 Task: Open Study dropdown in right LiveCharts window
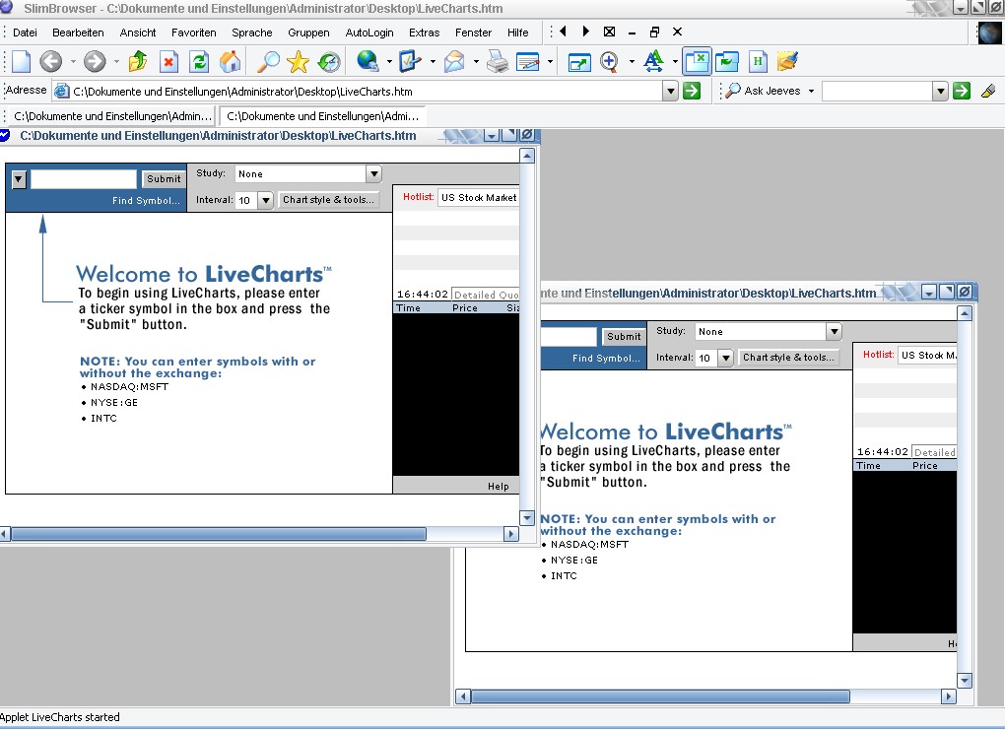click(x=834, y=331)
